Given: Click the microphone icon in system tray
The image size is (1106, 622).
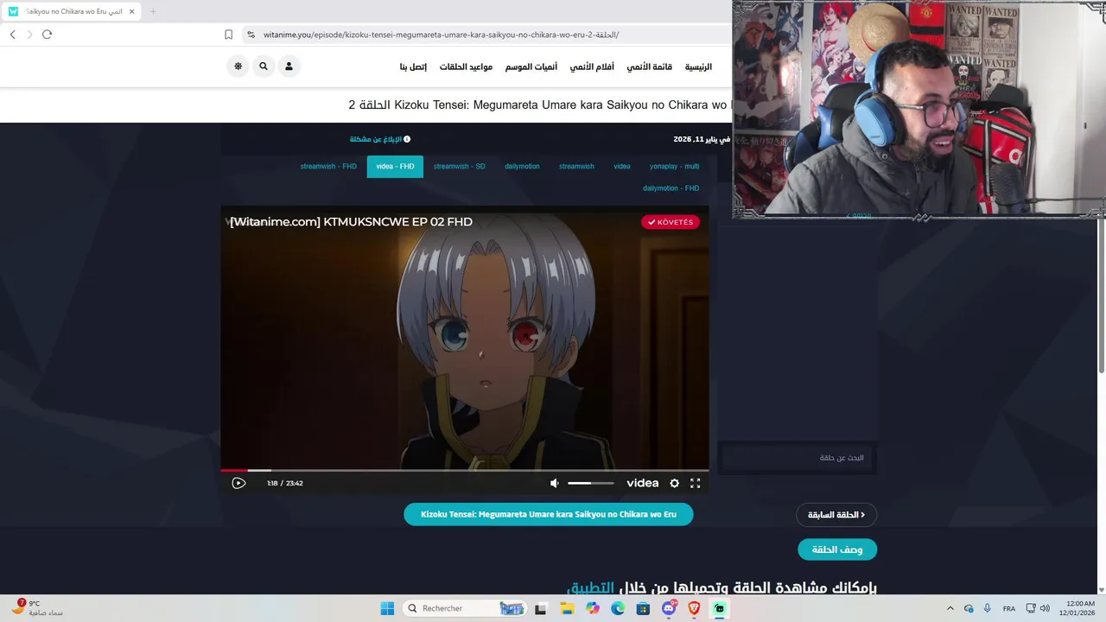Looking at the screenshot, I should (988, 608).
